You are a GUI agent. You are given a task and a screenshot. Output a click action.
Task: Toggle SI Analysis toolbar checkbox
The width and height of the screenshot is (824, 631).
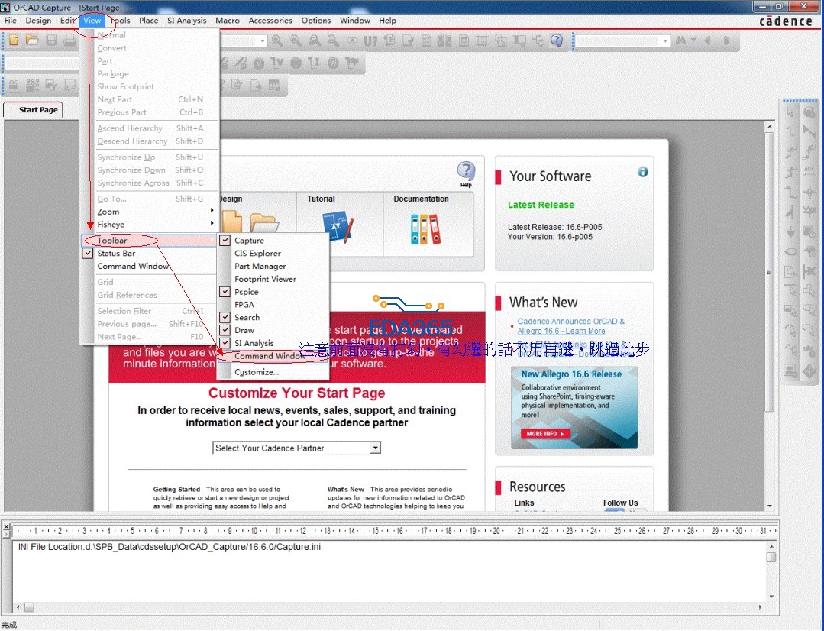225,343
